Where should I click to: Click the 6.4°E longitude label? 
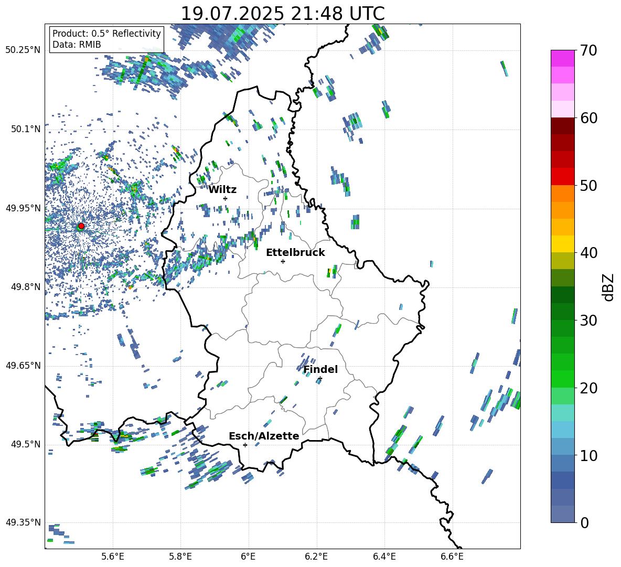[x=384, y=557]
